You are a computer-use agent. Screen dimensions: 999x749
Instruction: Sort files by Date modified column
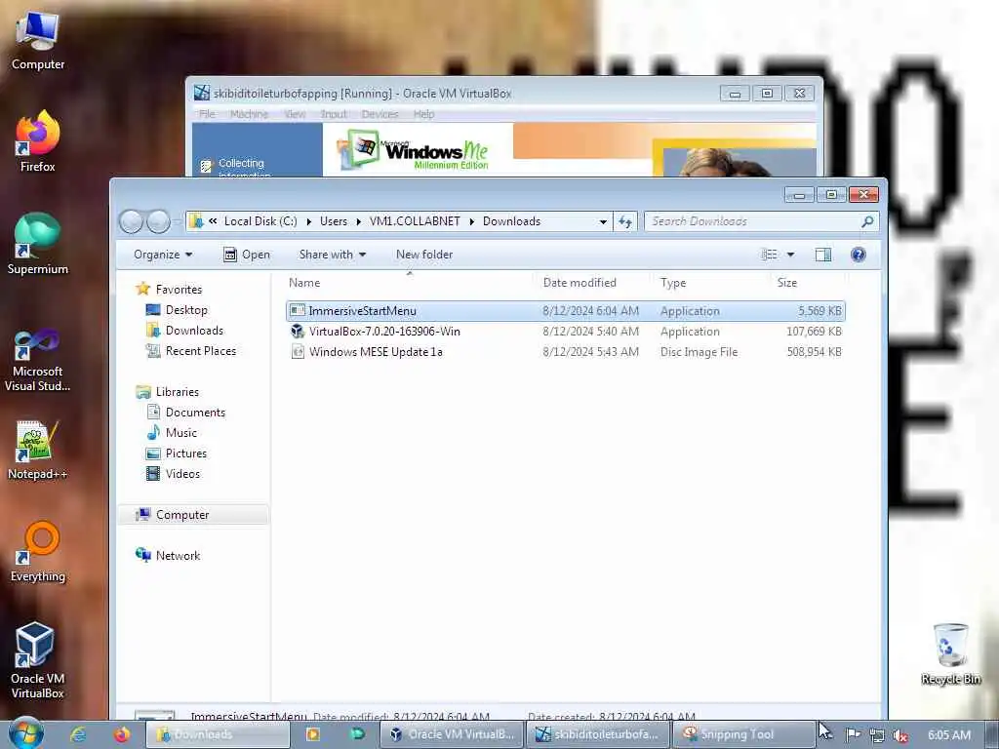pyautogui.click(x=592, y=283)
